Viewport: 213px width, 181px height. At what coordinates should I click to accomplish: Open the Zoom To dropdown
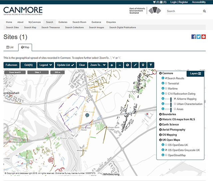pyautogui.click(x=98, y=65)
